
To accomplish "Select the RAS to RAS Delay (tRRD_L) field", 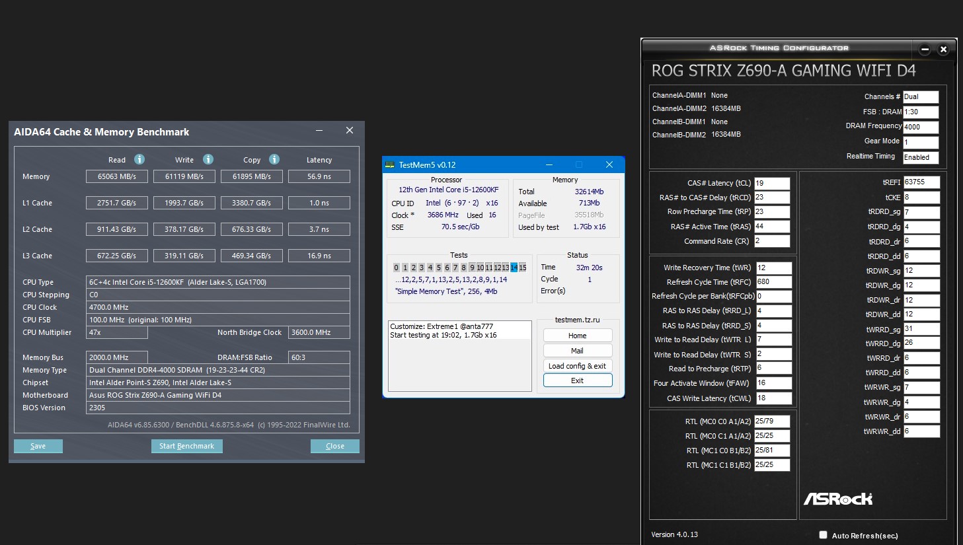I will coord(774,310).
